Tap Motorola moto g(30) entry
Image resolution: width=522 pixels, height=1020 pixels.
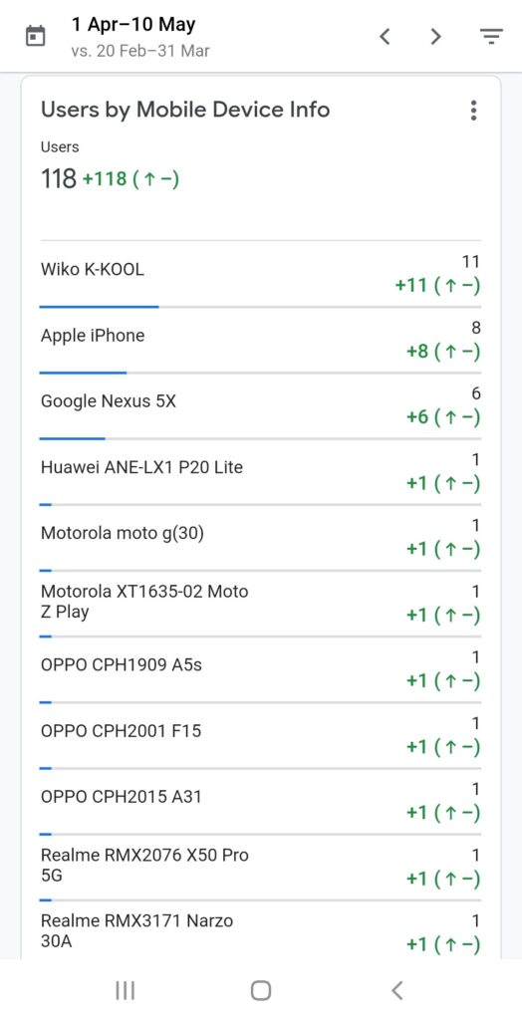pyautogui.click(x=260, y=538)
